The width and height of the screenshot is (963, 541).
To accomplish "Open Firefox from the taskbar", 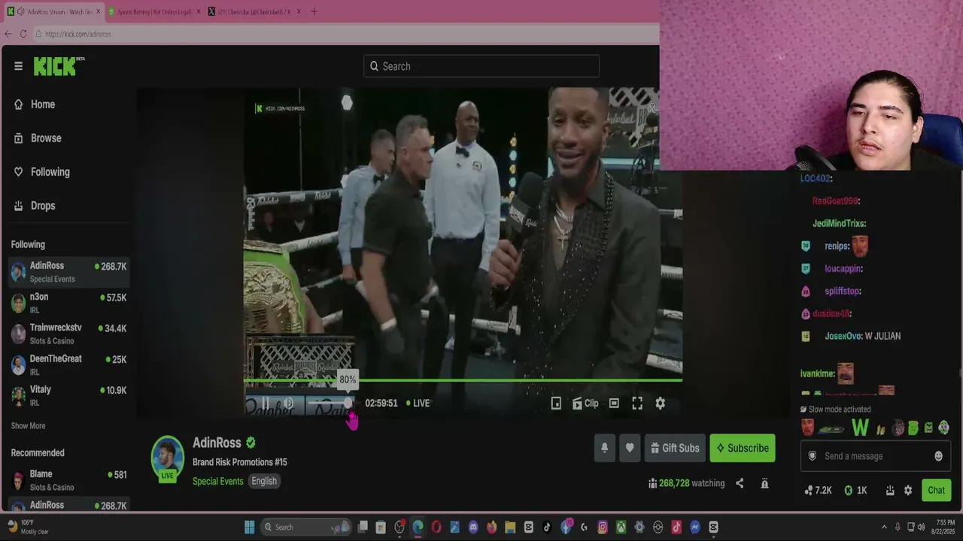I will (x=492, y=527).
